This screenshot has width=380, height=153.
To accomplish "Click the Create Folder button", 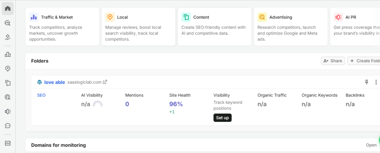I will (x=364, y=61).
